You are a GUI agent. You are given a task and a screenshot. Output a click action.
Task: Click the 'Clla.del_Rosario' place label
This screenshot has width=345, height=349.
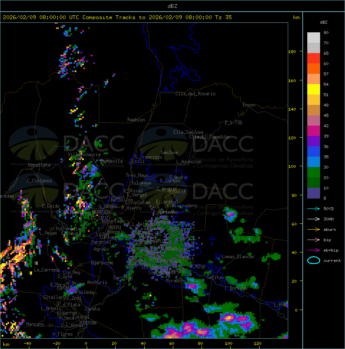[x=195, y=94]
